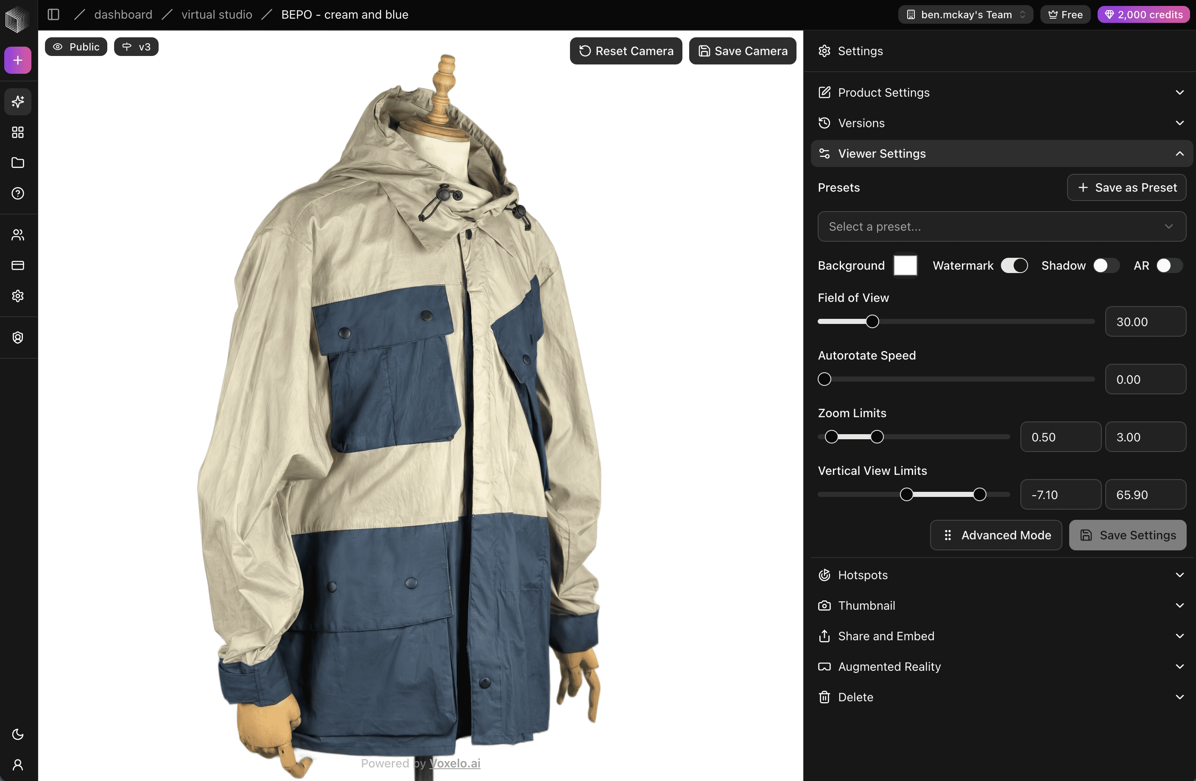The height and width of the screenshot is (781, 1196).
Task: Open the dashboard grid icon in sidebar
Action: tap(17, 133)
